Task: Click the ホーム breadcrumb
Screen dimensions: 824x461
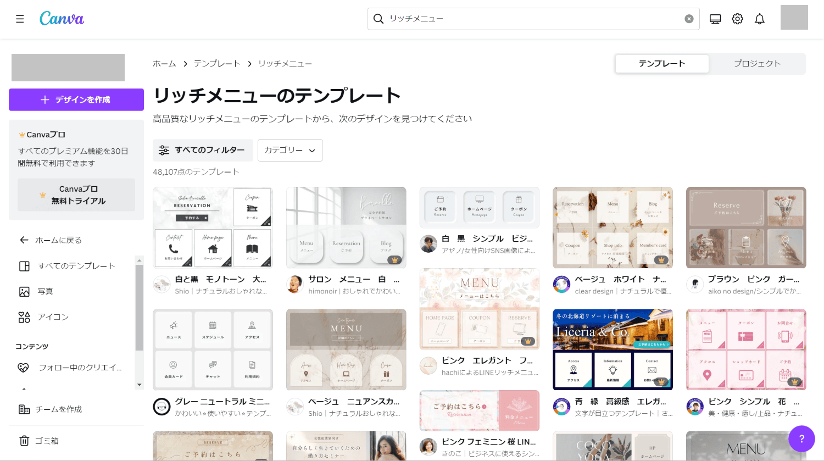Action: [x=164, y=64]
